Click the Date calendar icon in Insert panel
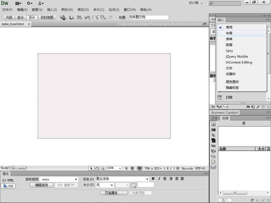This screenshot has height=203, width=271. 219,97
